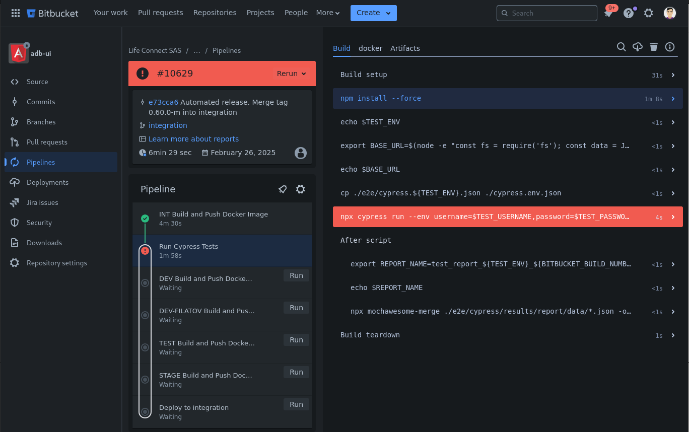This screenshot has height=432, width=689.
Task: Click the Deployments cloud icon
Action: click(x=15, y=182)
